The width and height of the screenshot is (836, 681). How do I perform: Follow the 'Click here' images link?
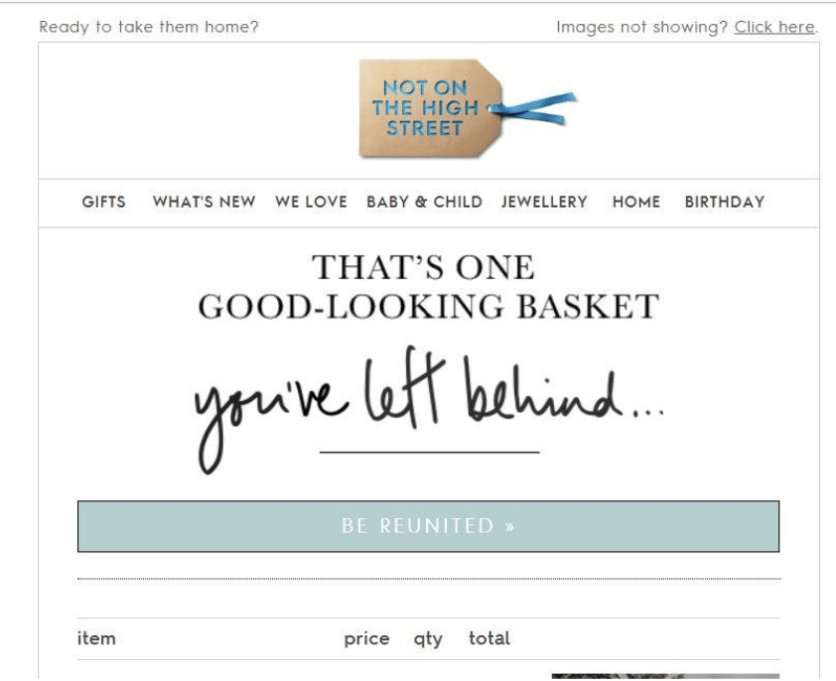(774, 27)
